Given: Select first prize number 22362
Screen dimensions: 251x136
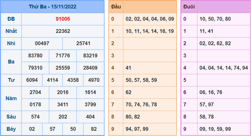Looking at the screenshot, I should [63, 31].
